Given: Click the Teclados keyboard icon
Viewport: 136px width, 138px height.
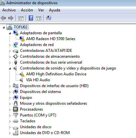Looking at the screenshot, I should [x=16, y=121].
